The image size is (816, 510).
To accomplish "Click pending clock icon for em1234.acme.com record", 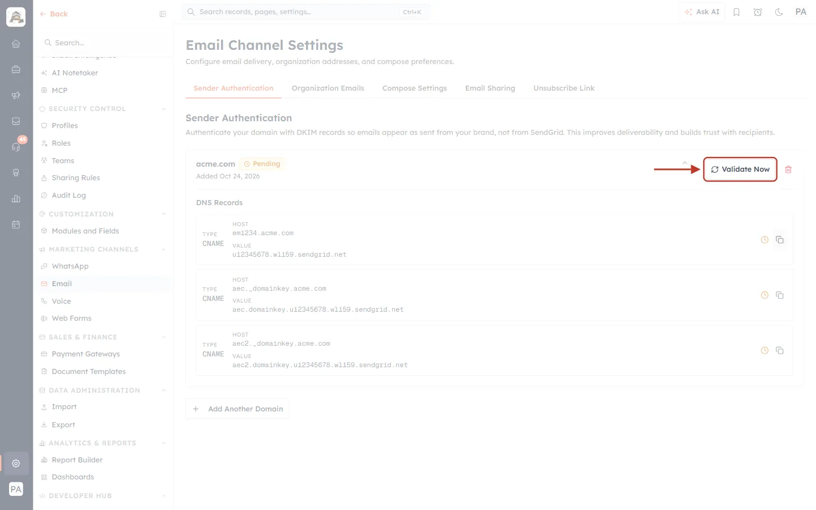I will (x=764, y=240).
